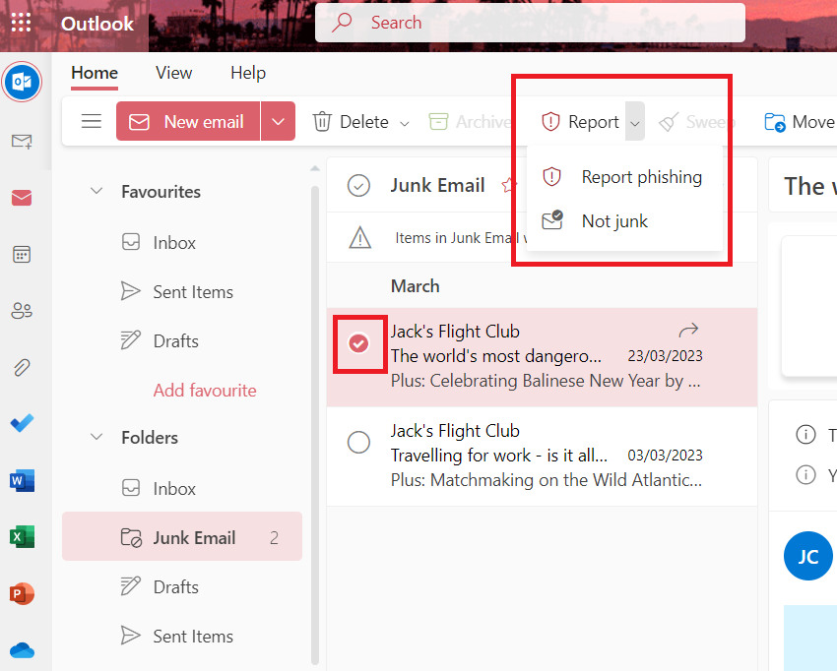Toggle select all messages in Junk Email
The width and height of the screenshot is (837, 671).
[x=359, y=185]
